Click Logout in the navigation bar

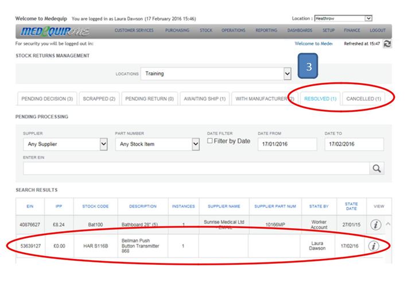378,30
